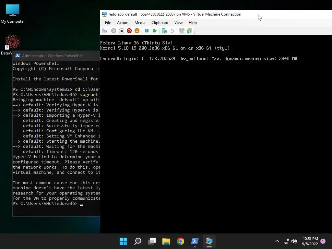This screenshot has height=249, width=332.
Task: Click the "Hyper-V failed to determine your" line
Action: [x=56, y=157]
